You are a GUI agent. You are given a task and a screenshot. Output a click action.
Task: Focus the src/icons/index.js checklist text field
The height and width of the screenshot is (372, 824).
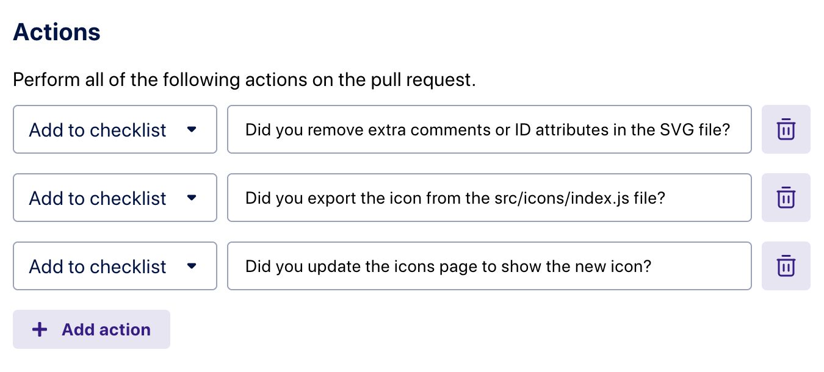(x=488, y=198)
